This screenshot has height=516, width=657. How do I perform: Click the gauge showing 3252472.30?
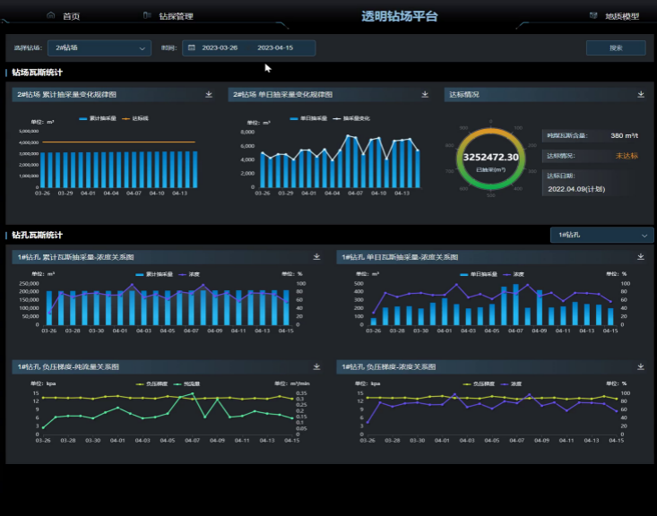click(x=490, y=159)
